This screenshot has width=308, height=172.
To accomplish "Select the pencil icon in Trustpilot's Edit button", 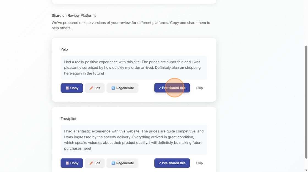I will click(x=91, y=163).
